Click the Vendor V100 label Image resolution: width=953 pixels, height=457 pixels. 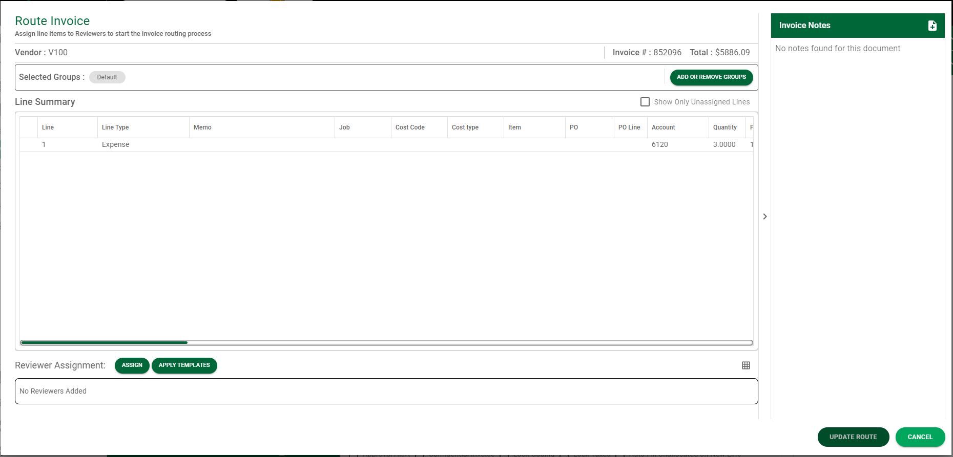(41, 53)
